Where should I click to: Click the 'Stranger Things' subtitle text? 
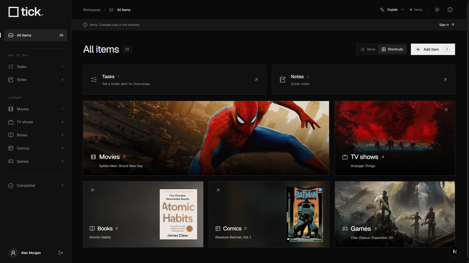click(x=363, y=166)
